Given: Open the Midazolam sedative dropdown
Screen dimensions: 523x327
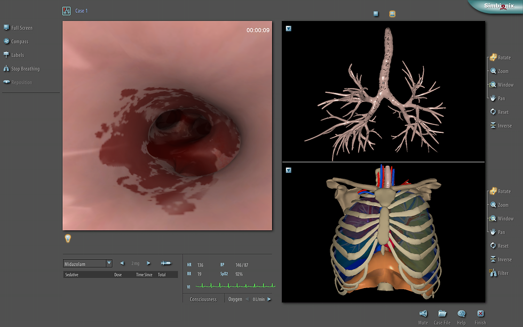Looking at the screenshot, I should pyautogui.click(x=109, y=263).
